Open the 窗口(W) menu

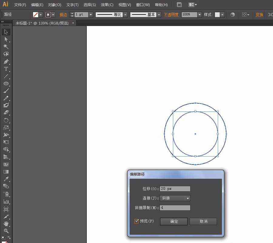pyautogui.click(x=143, y=5)
